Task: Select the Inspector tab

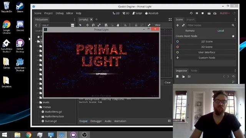Action: [x=181, y=71]
